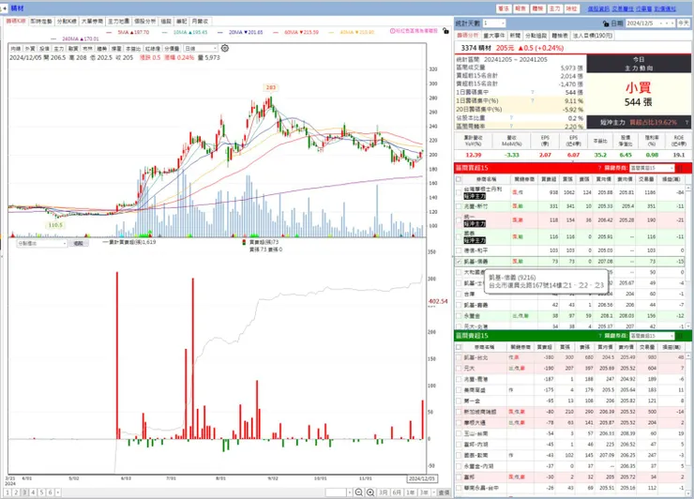Screen dimensions: 694x499
Task: Expand the arrow after page number 6
Action: [x=57, y=492]
